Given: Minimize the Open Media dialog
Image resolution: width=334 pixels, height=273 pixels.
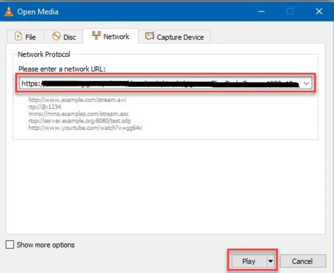Looking at the screenshot, I should (x=261, y=11).
